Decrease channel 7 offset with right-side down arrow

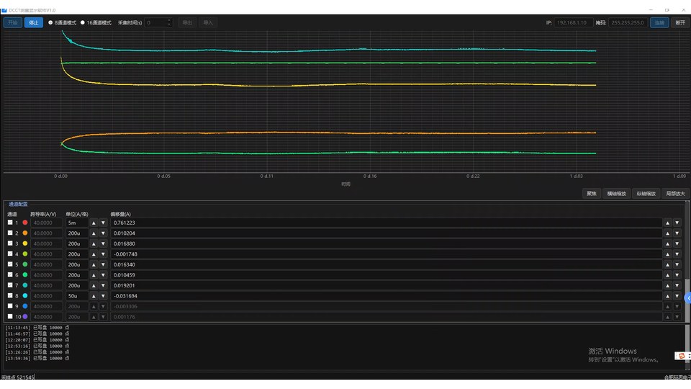click(x=677, y=285)
